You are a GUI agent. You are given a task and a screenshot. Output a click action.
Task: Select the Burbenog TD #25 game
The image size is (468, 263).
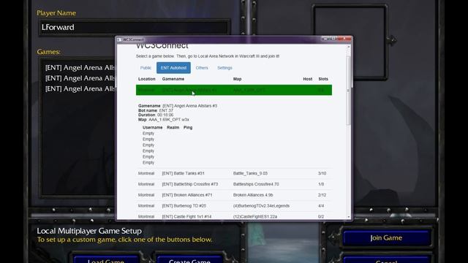234,206
